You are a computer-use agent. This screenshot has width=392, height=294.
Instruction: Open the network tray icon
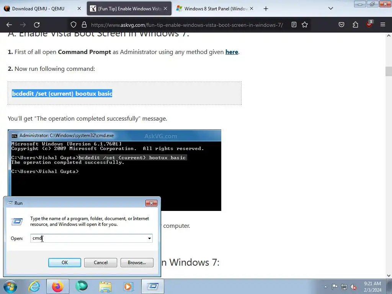(344, 287)
